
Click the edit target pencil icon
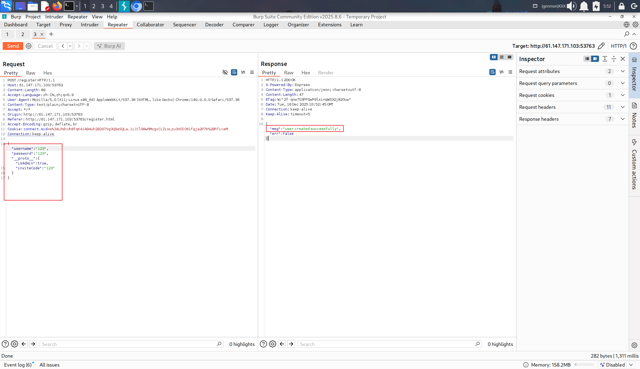point(601,46)
